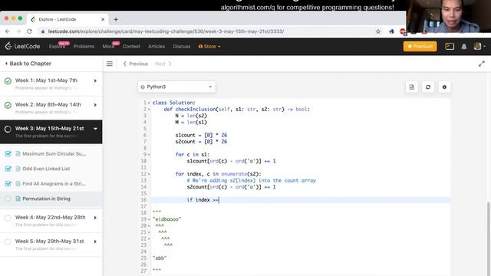Click the Week 5 progress circle
This screenshot has height=276, width=491.
pyautogui.click(x=8, y=242)
